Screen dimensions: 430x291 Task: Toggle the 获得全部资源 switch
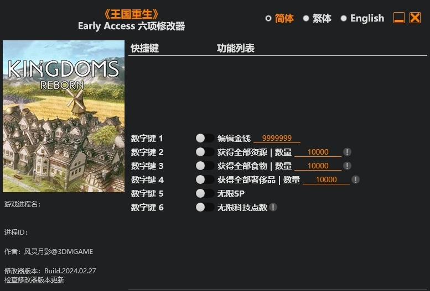(205, 152)
